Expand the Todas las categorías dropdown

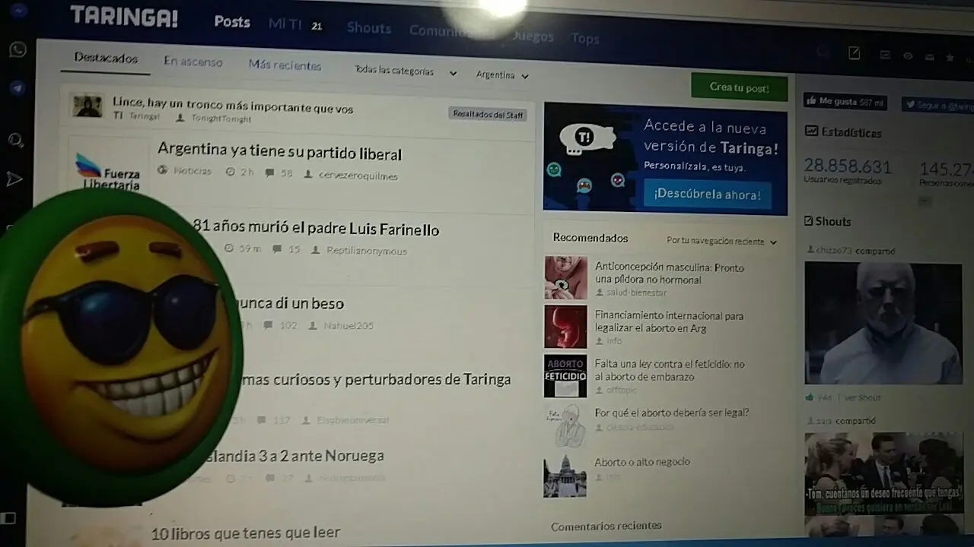tap(406, 71)
